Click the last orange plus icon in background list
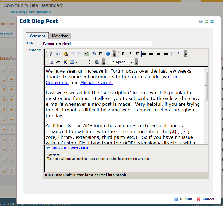The image size is (223, 206). point(11,170)
